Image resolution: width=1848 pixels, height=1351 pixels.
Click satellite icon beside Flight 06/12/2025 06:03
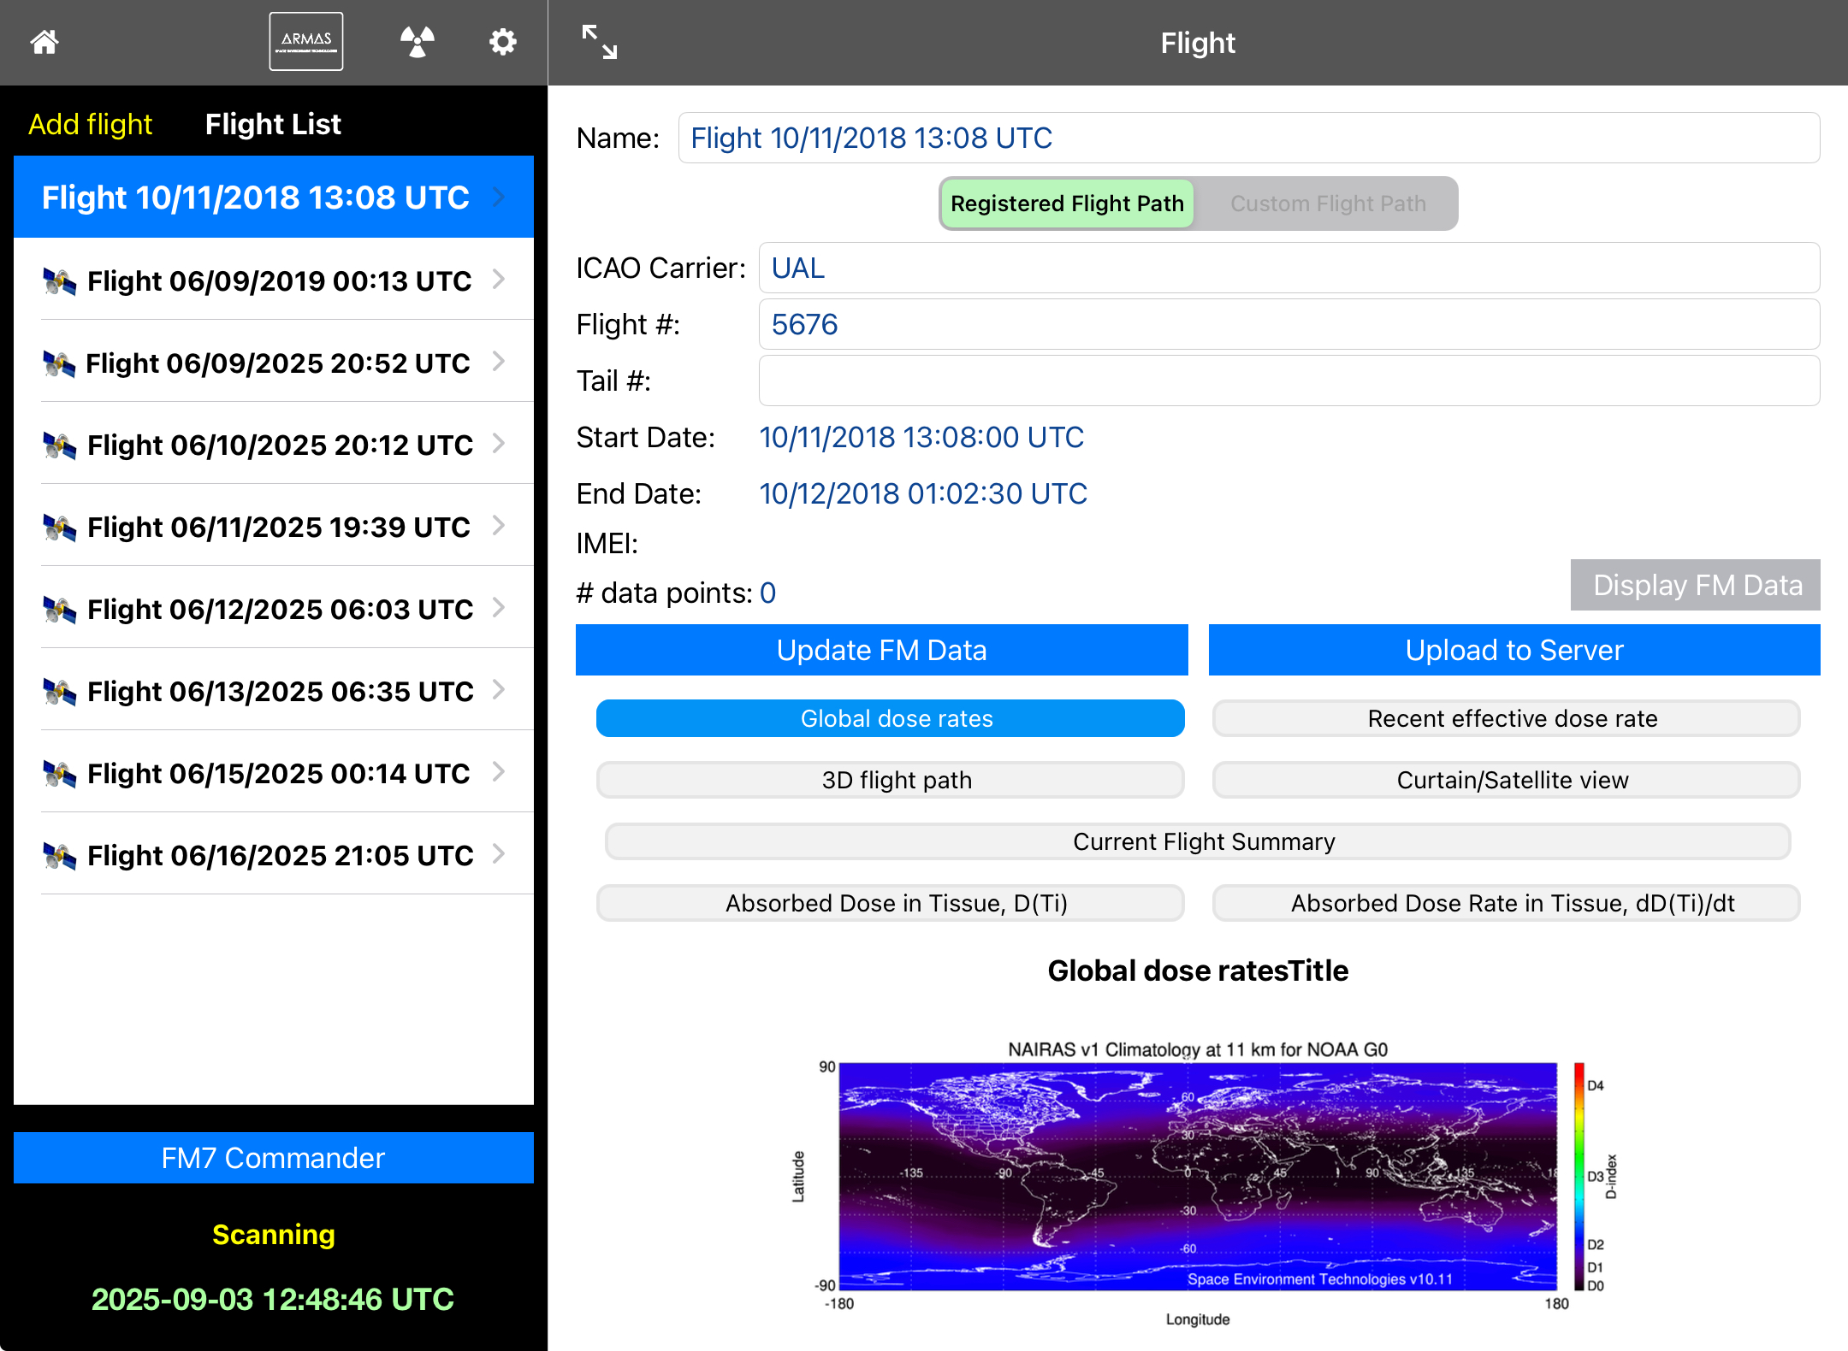(60, 610)
